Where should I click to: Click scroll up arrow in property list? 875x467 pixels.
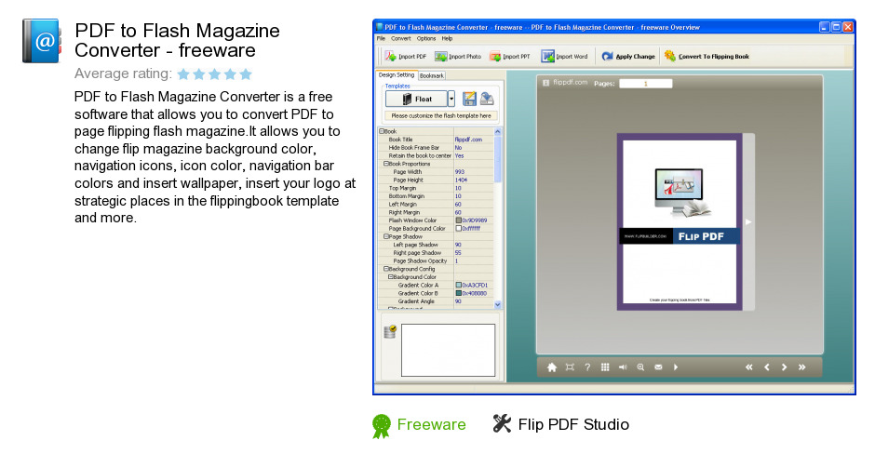click(498, 132)
